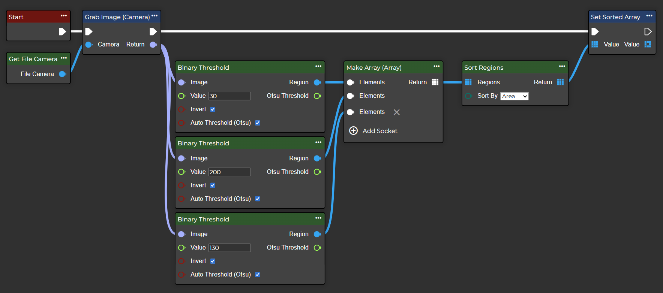
Task: Click the Set Sorted Array execution output arrow
Action: pos(648,31)
